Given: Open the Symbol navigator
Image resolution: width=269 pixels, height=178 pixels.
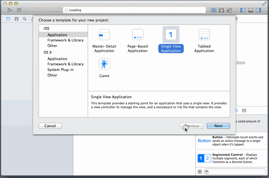Looking at the screenshot, I should pos(16,19).
